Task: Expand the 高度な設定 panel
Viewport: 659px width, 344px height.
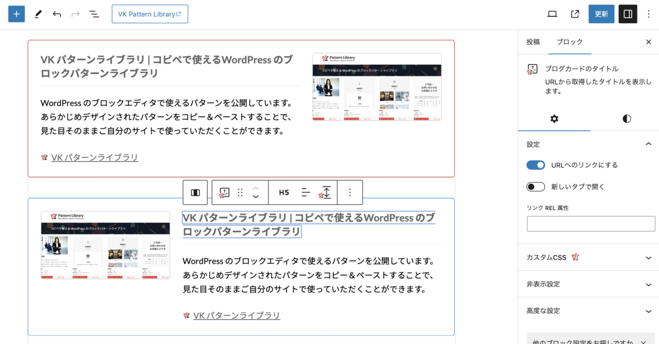Action: [588, 311]
